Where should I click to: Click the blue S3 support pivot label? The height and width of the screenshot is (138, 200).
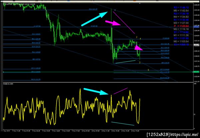tap(181, 44)
